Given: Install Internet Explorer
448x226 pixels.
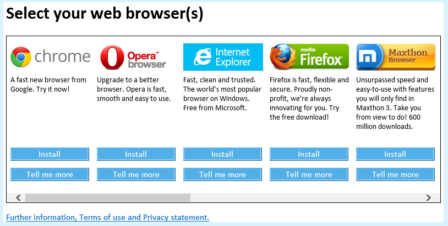Looking at the screenshot, I should click(222, 154).
